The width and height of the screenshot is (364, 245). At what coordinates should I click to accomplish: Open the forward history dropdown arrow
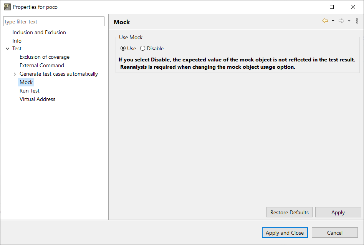pos(349,21)
